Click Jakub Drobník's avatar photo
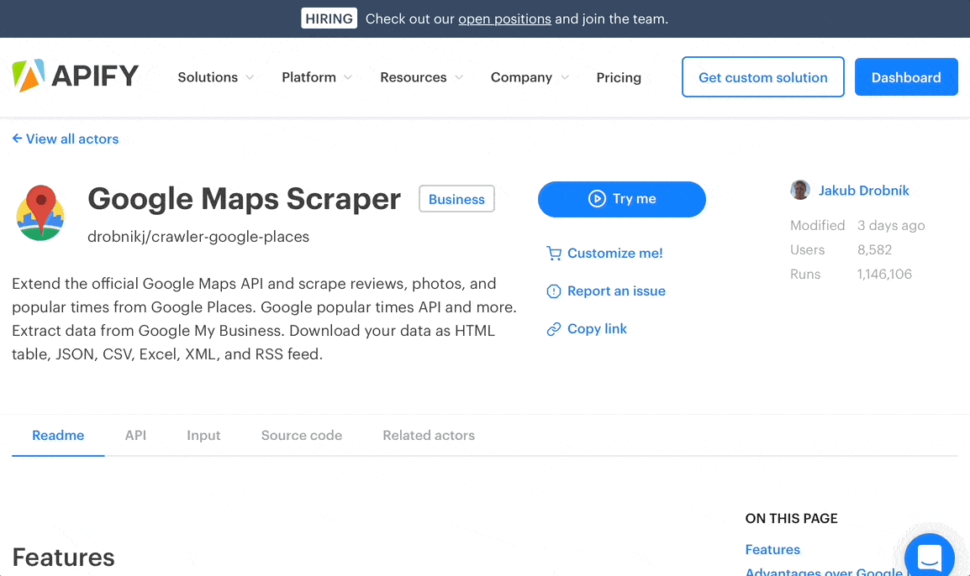 tap(800, 190)
